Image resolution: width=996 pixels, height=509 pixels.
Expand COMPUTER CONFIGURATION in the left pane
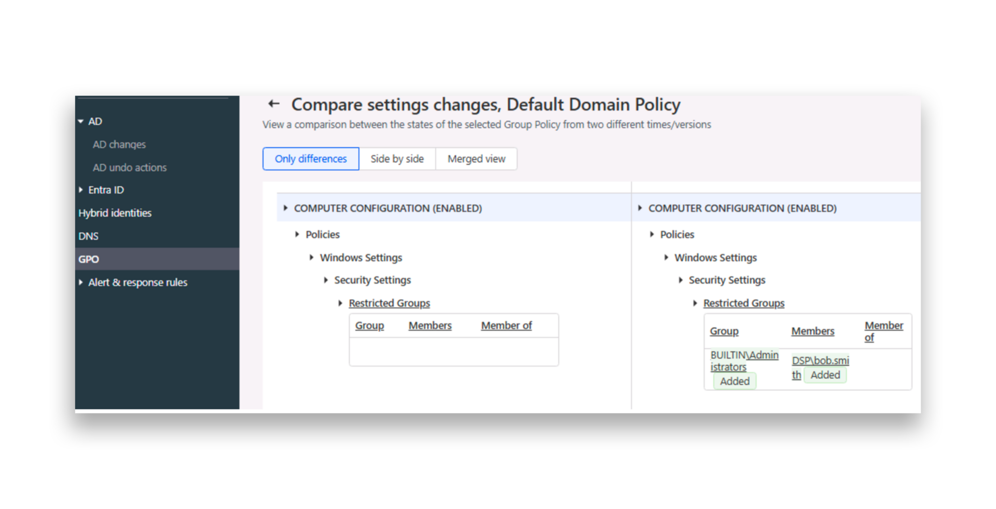pos(286,207)
